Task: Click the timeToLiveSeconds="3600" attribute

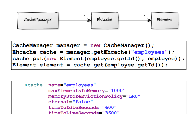Action: (84, 112)
